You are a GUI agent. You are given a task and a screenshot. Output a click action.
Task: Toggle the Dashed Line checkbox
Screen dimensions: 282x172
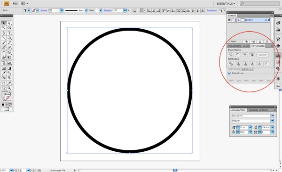(x=229, y=73)
